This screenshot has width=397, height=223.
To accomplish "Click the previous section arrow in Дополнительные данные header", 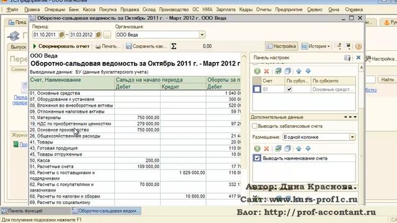I will click(x=346, y=117).
